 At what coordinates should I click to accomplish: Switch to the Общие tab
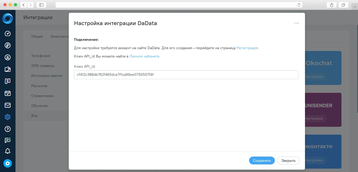coord(37,36)
